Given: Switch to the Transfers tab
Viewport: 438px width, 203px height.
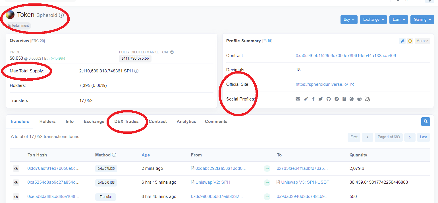Looking at the screenshot, I should point(20,122).
